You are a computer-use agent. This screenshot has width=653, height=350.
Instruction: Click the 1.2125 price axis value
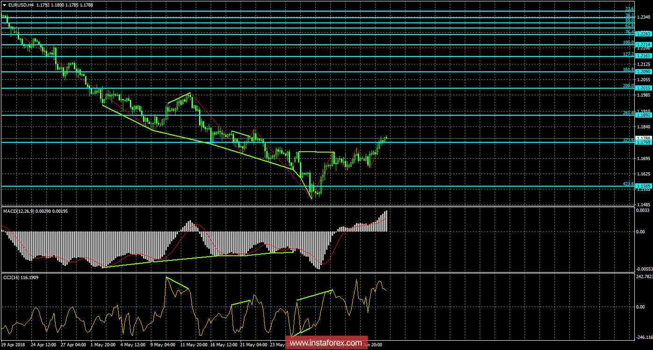[644, 64]
